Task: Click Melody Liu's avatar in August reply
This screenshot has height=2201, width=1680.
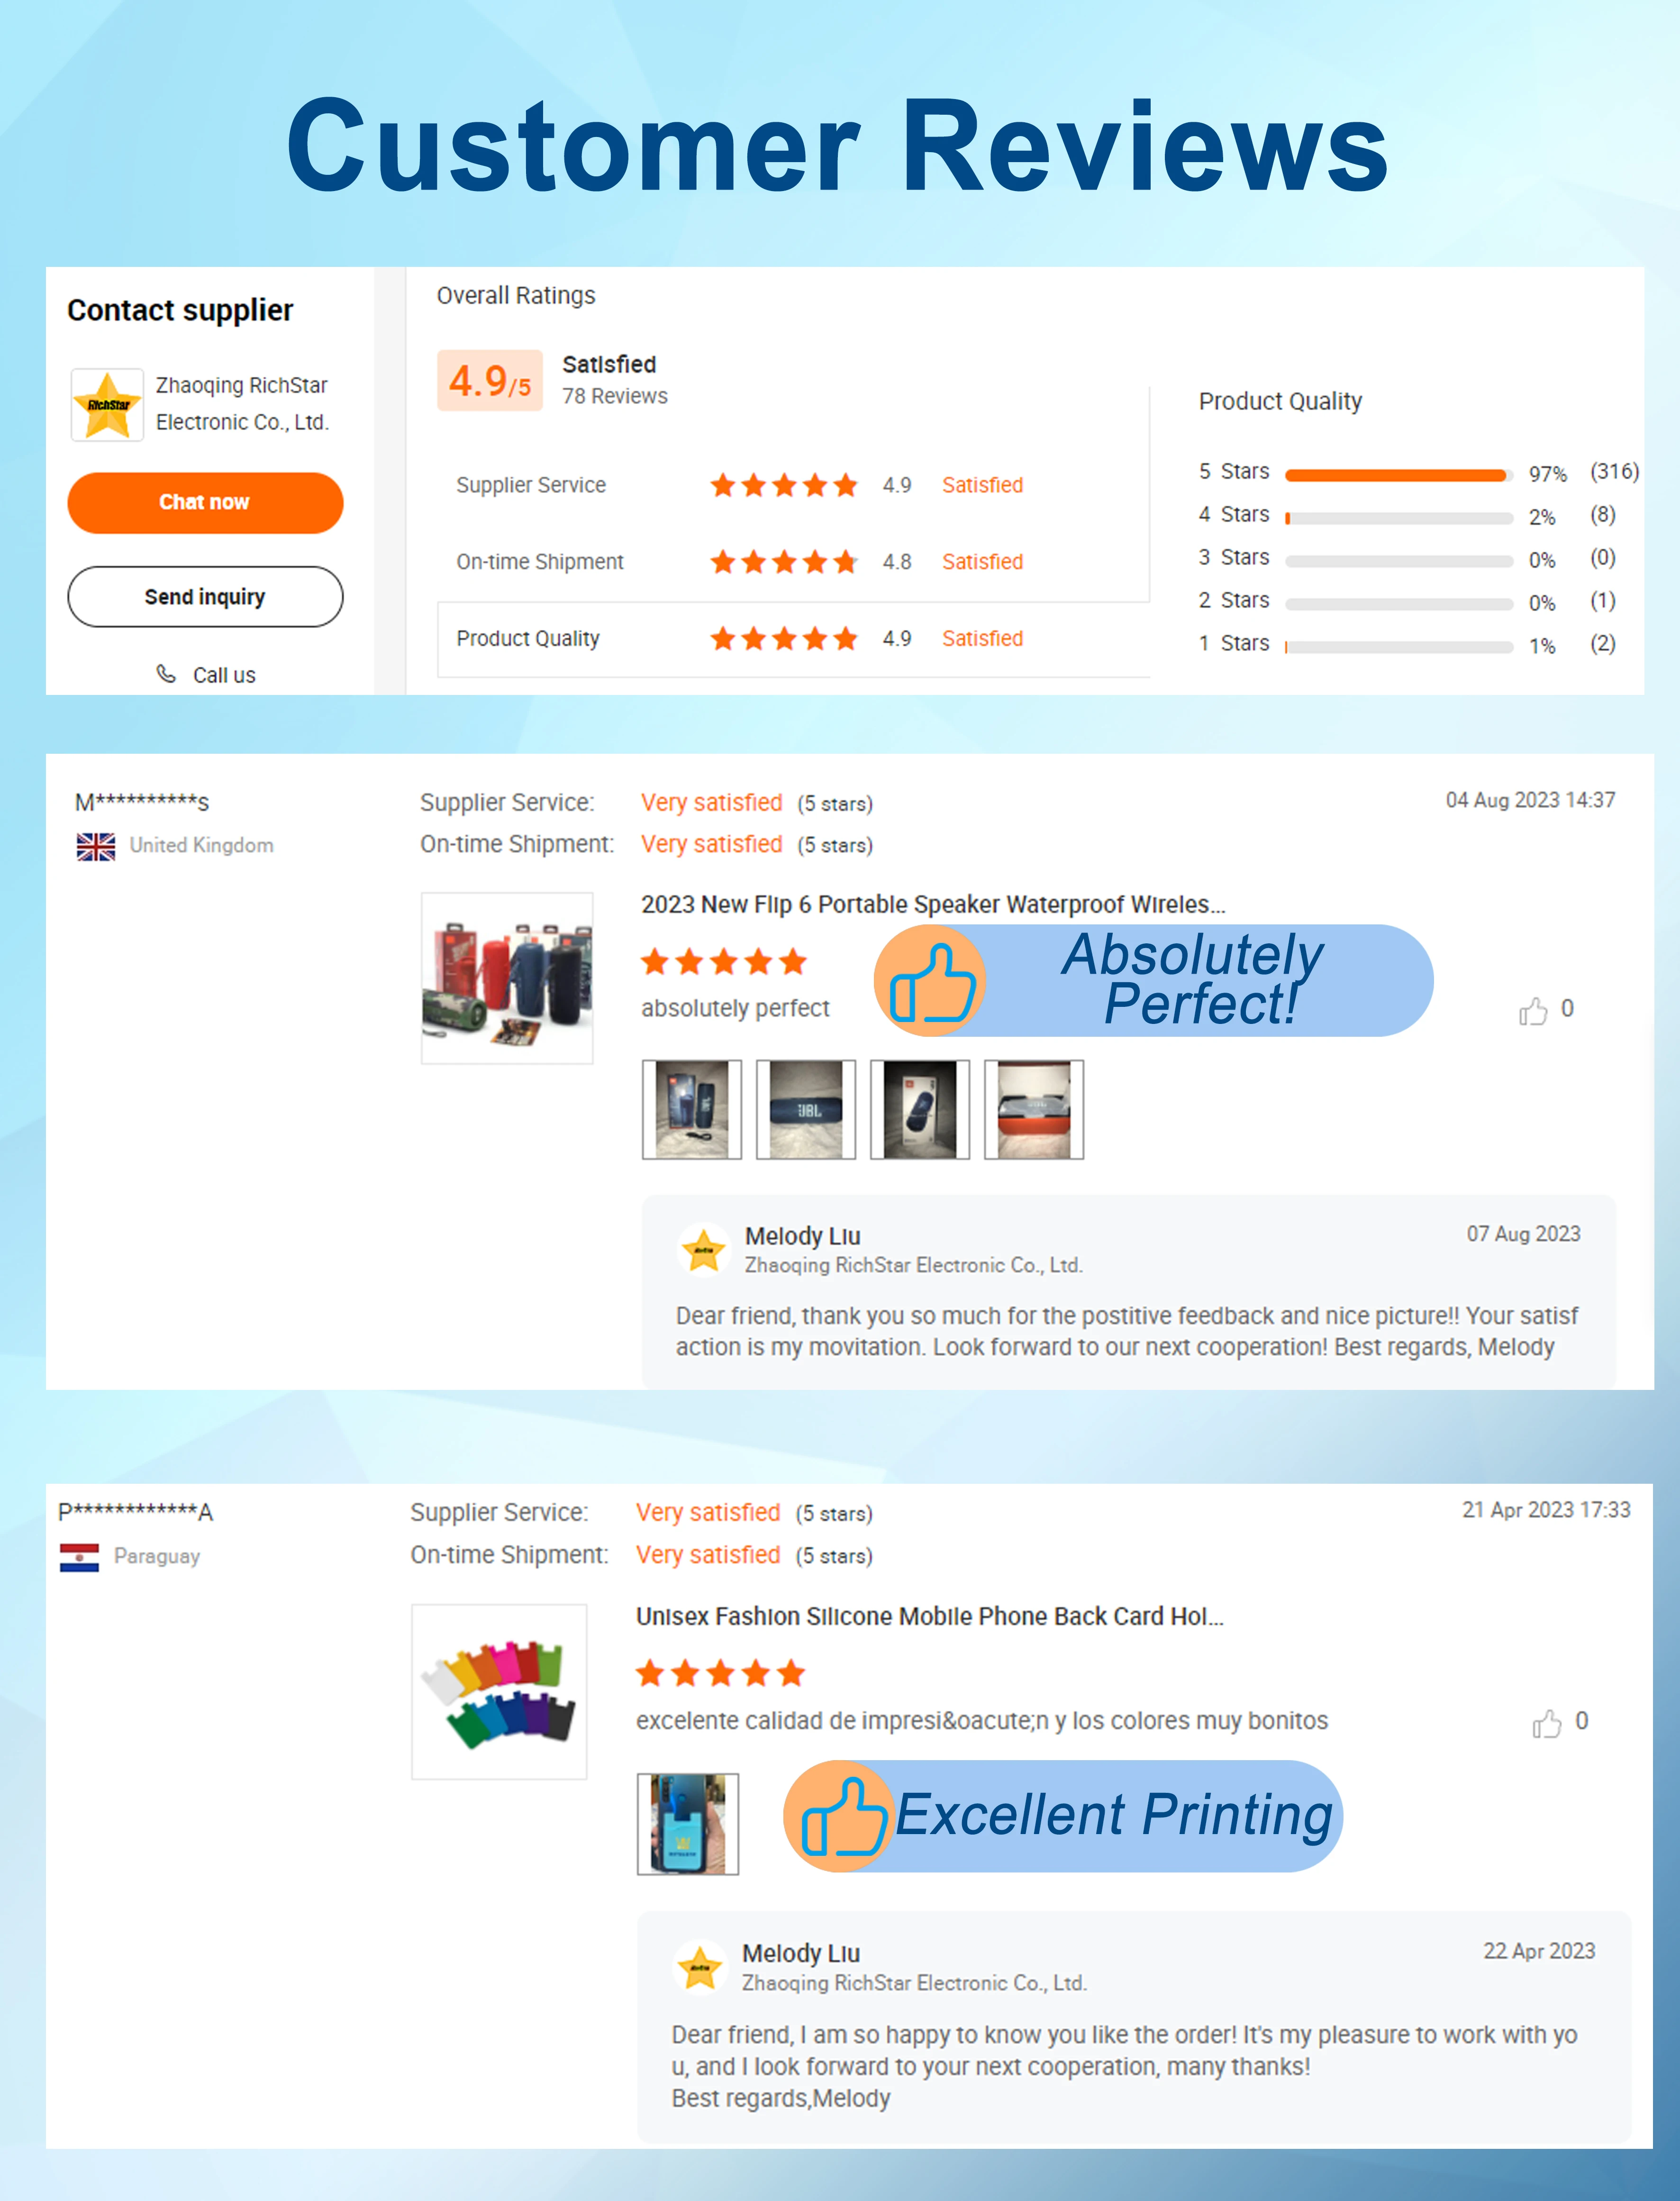Action: pos(703,1249)
